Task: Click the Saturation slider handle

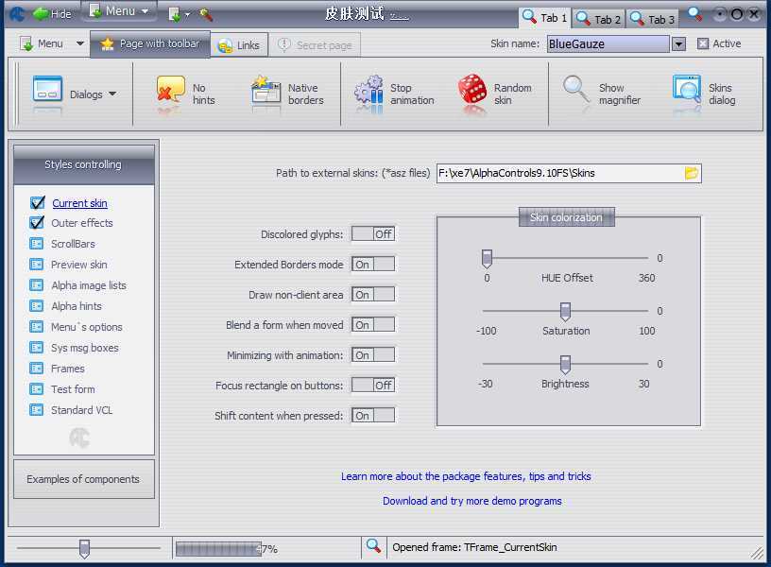Action: click(565, 311)
